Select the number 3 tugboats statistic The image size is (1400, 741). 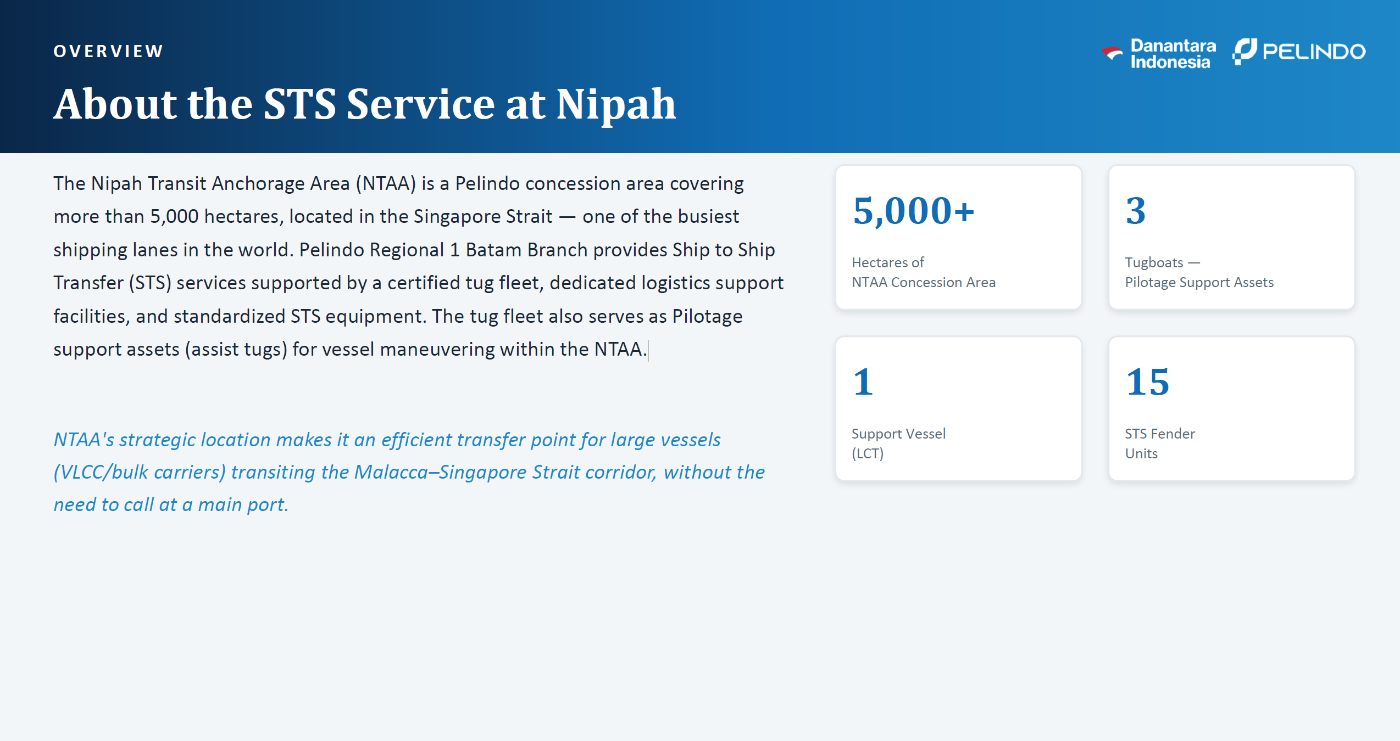point(1135,211)
